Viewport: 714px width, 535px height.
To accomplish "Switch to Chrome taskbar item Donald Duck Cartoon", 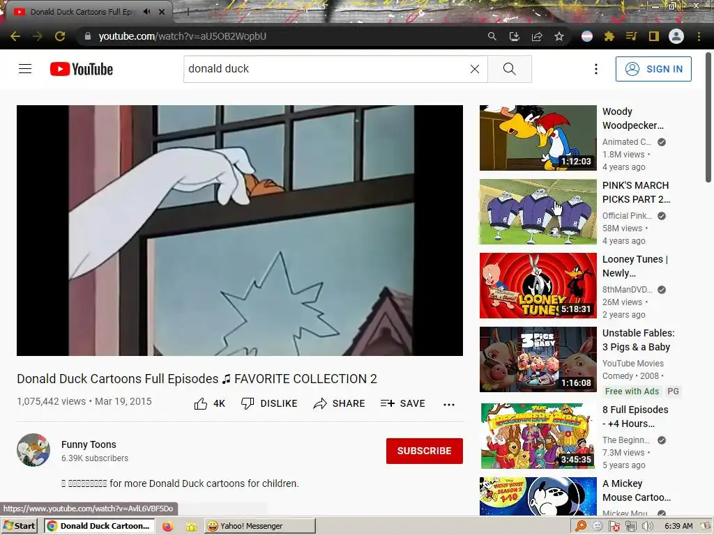I will (x=99, y=526).
